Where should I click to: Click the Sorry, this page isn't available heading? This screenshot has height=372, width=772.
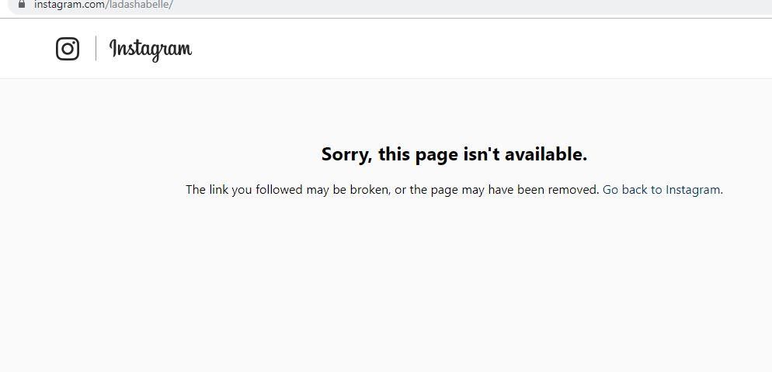point(454,154)
